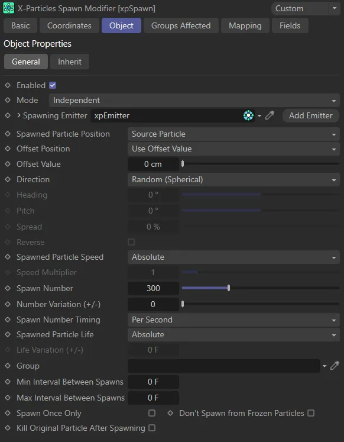Open the Group field options arrow

pyautogui.click(x=324, y=366)
